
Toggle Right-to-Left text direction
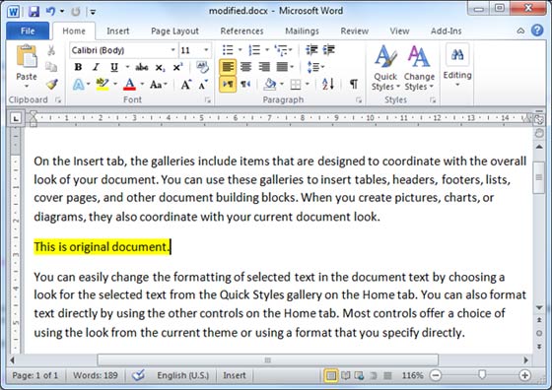coord(245,85)
